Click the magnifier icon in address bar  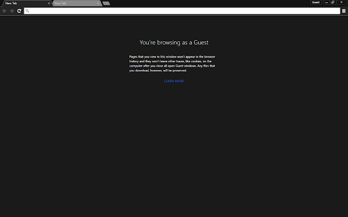click(x=27, y=11)
